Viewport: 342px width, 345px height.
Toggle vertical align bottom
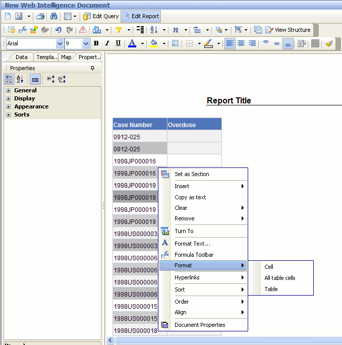[288, 43]
